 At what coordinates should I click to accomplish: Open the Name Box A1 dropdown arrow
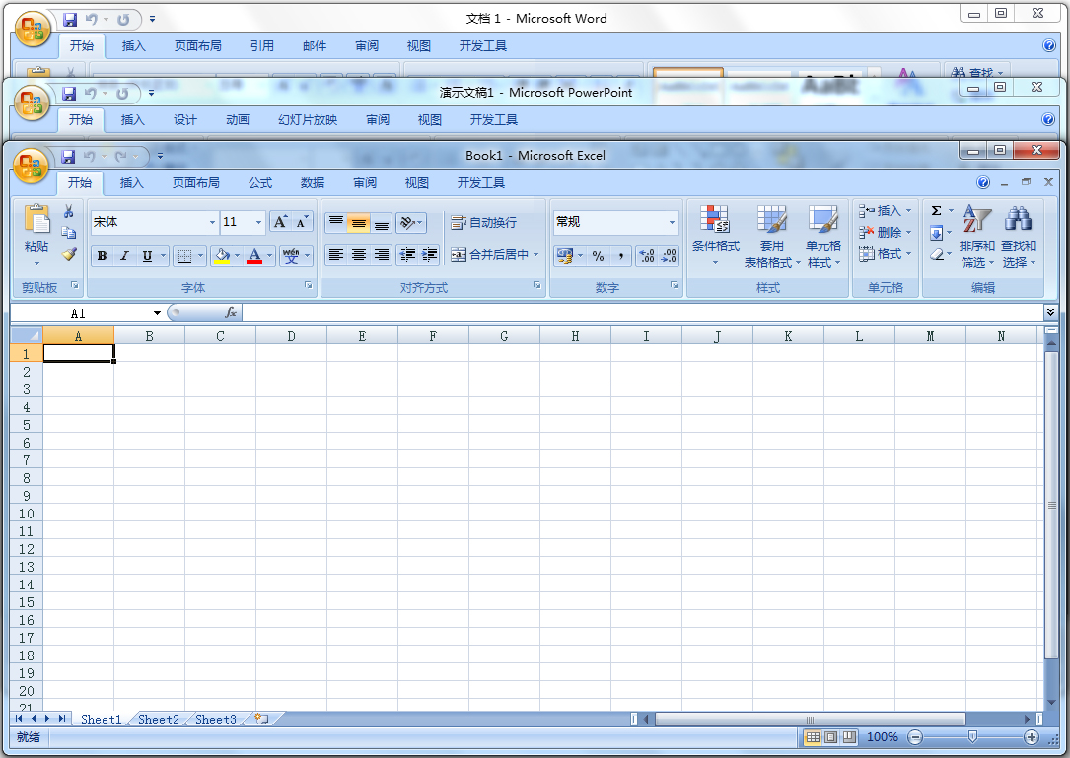point(157,313)
